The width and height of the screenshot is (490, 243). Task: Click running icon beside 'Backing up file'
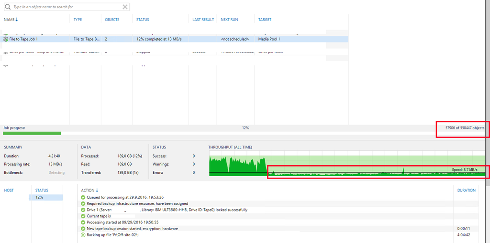[x=83, y=235]
